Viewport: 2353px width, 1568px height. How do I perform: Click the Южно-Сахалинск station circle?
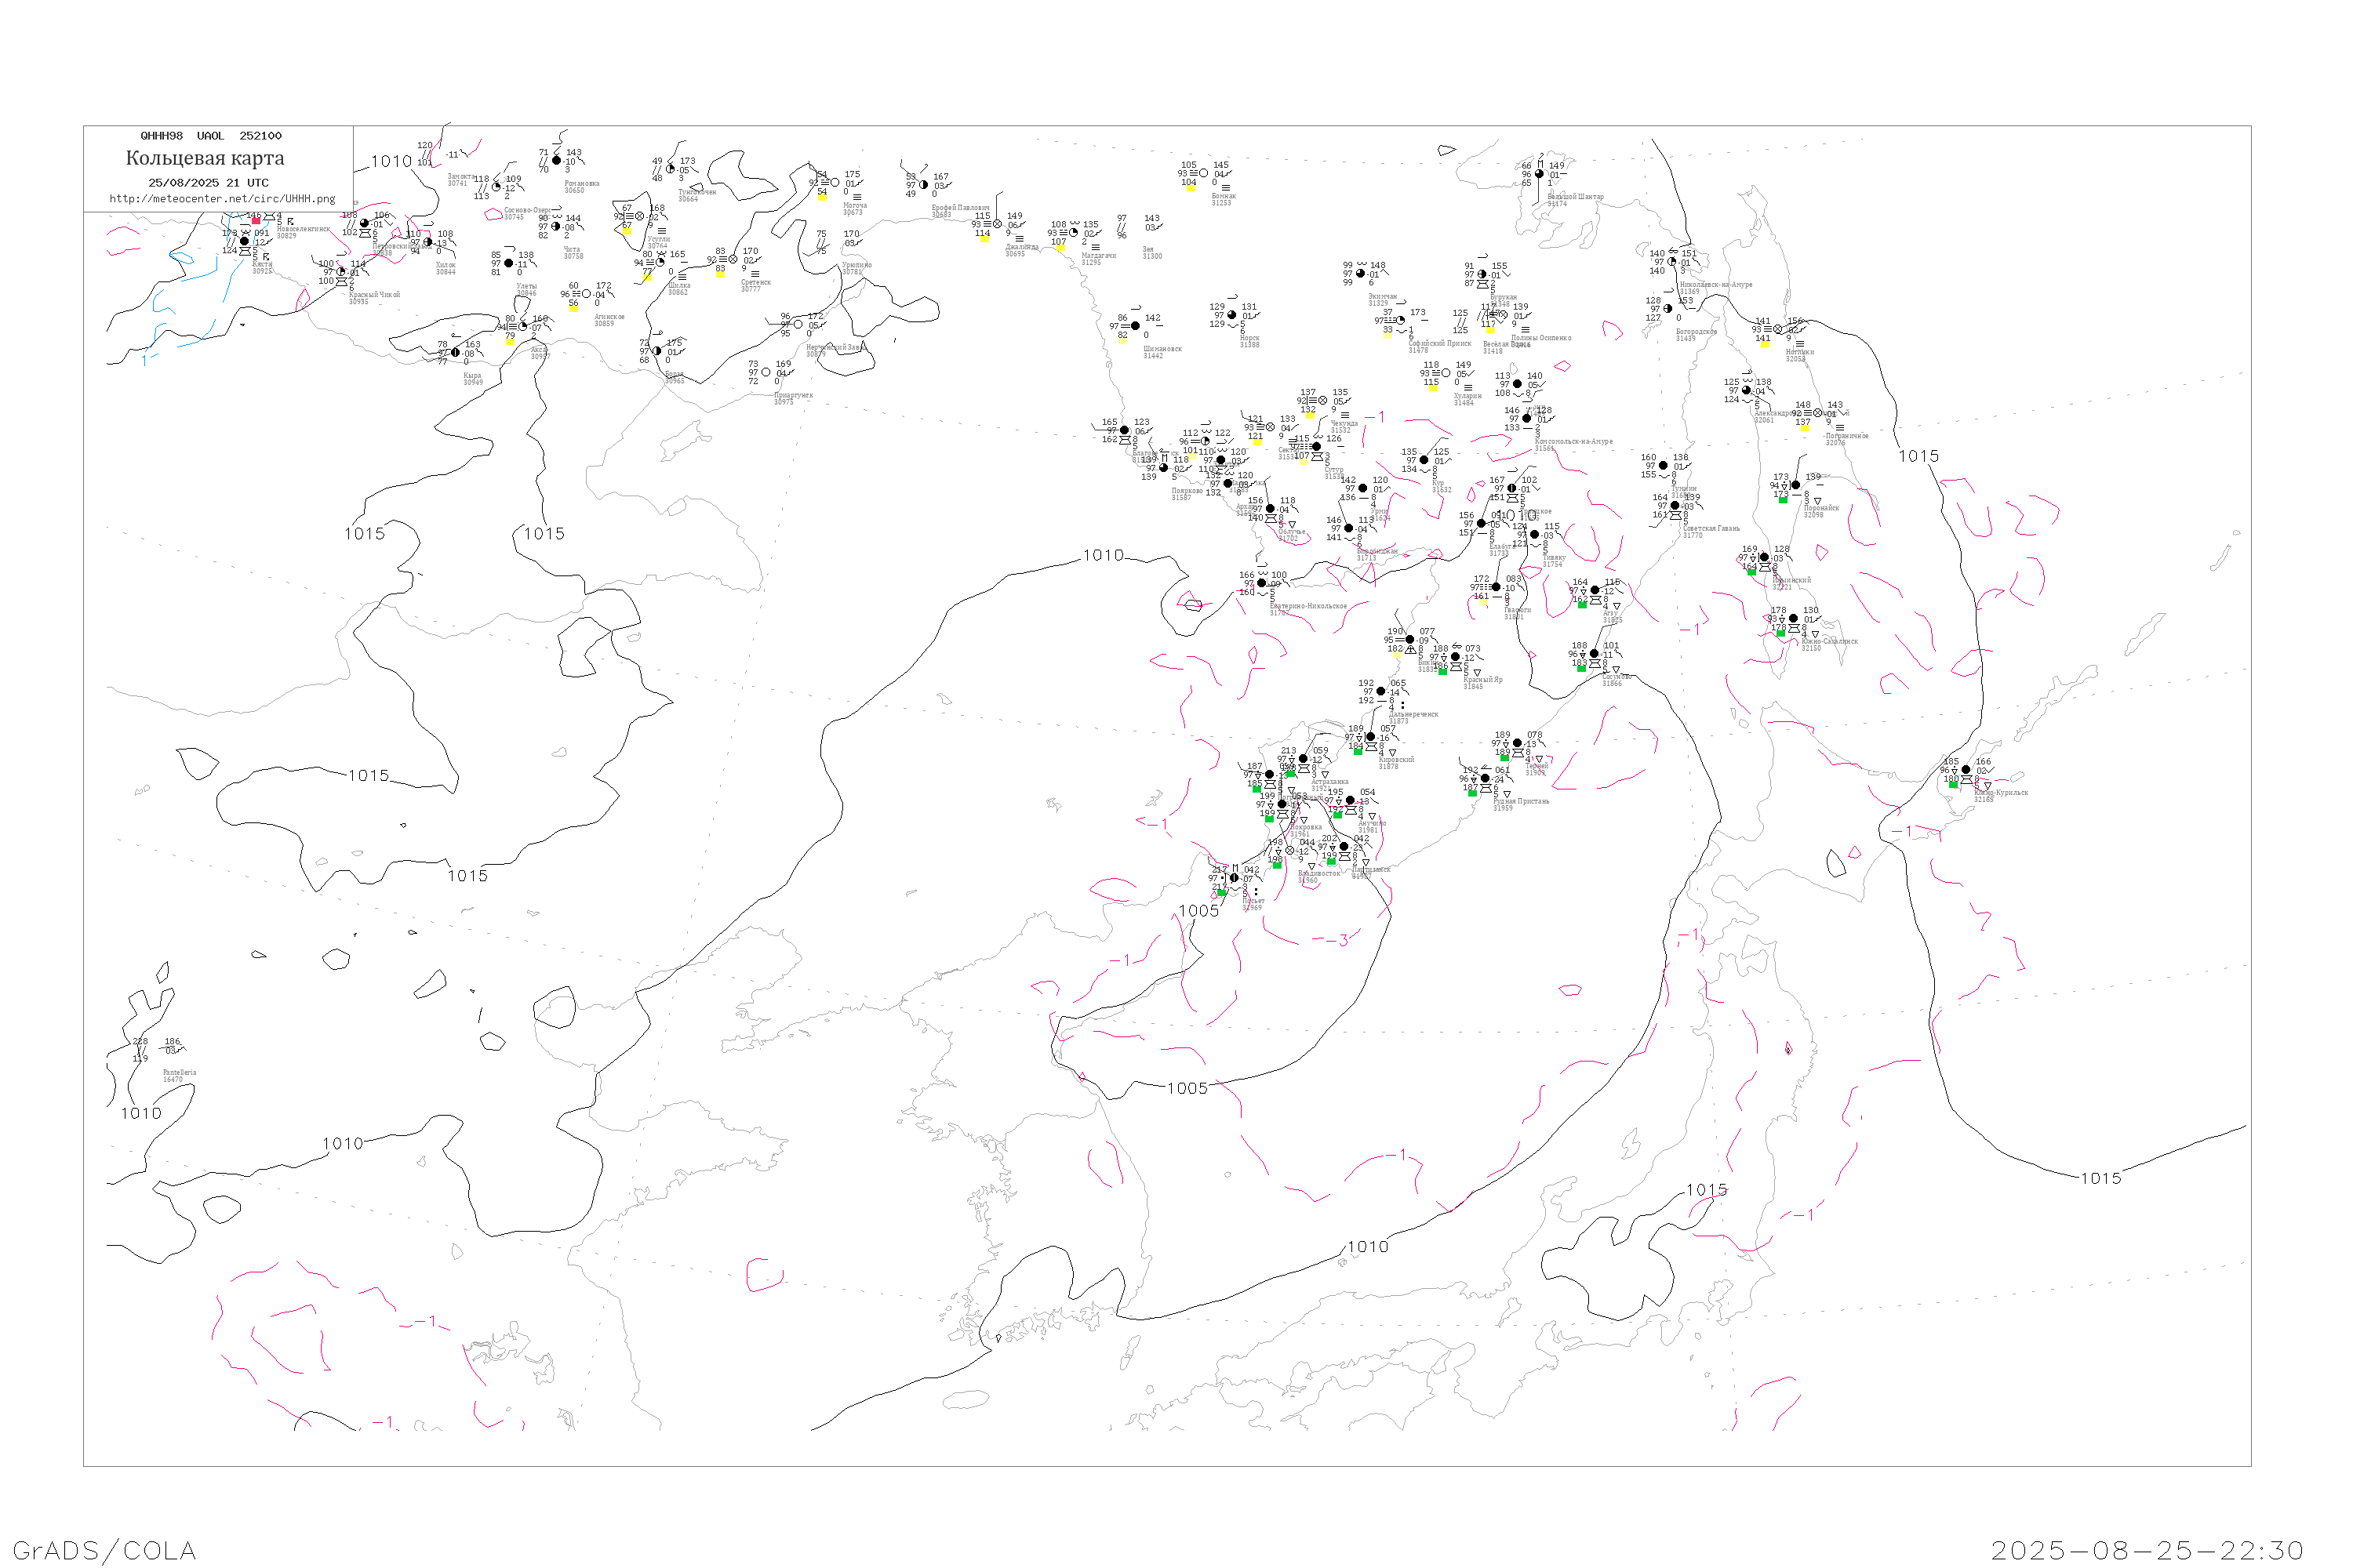1793,619
